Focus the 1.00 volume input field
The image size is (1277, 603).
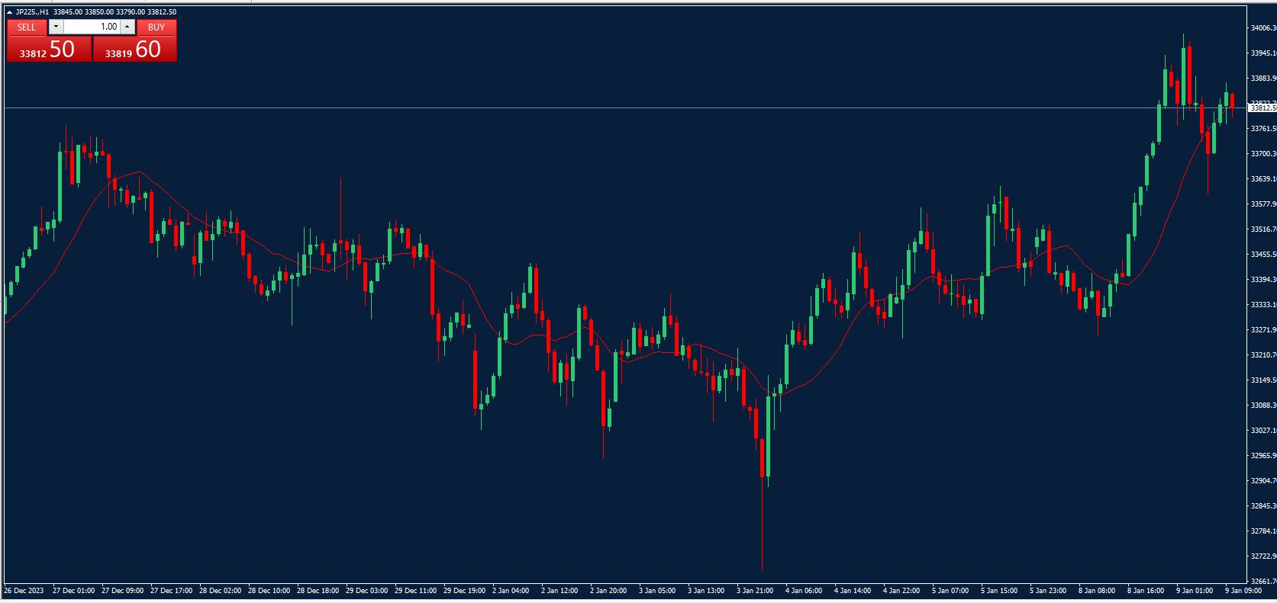92,27
